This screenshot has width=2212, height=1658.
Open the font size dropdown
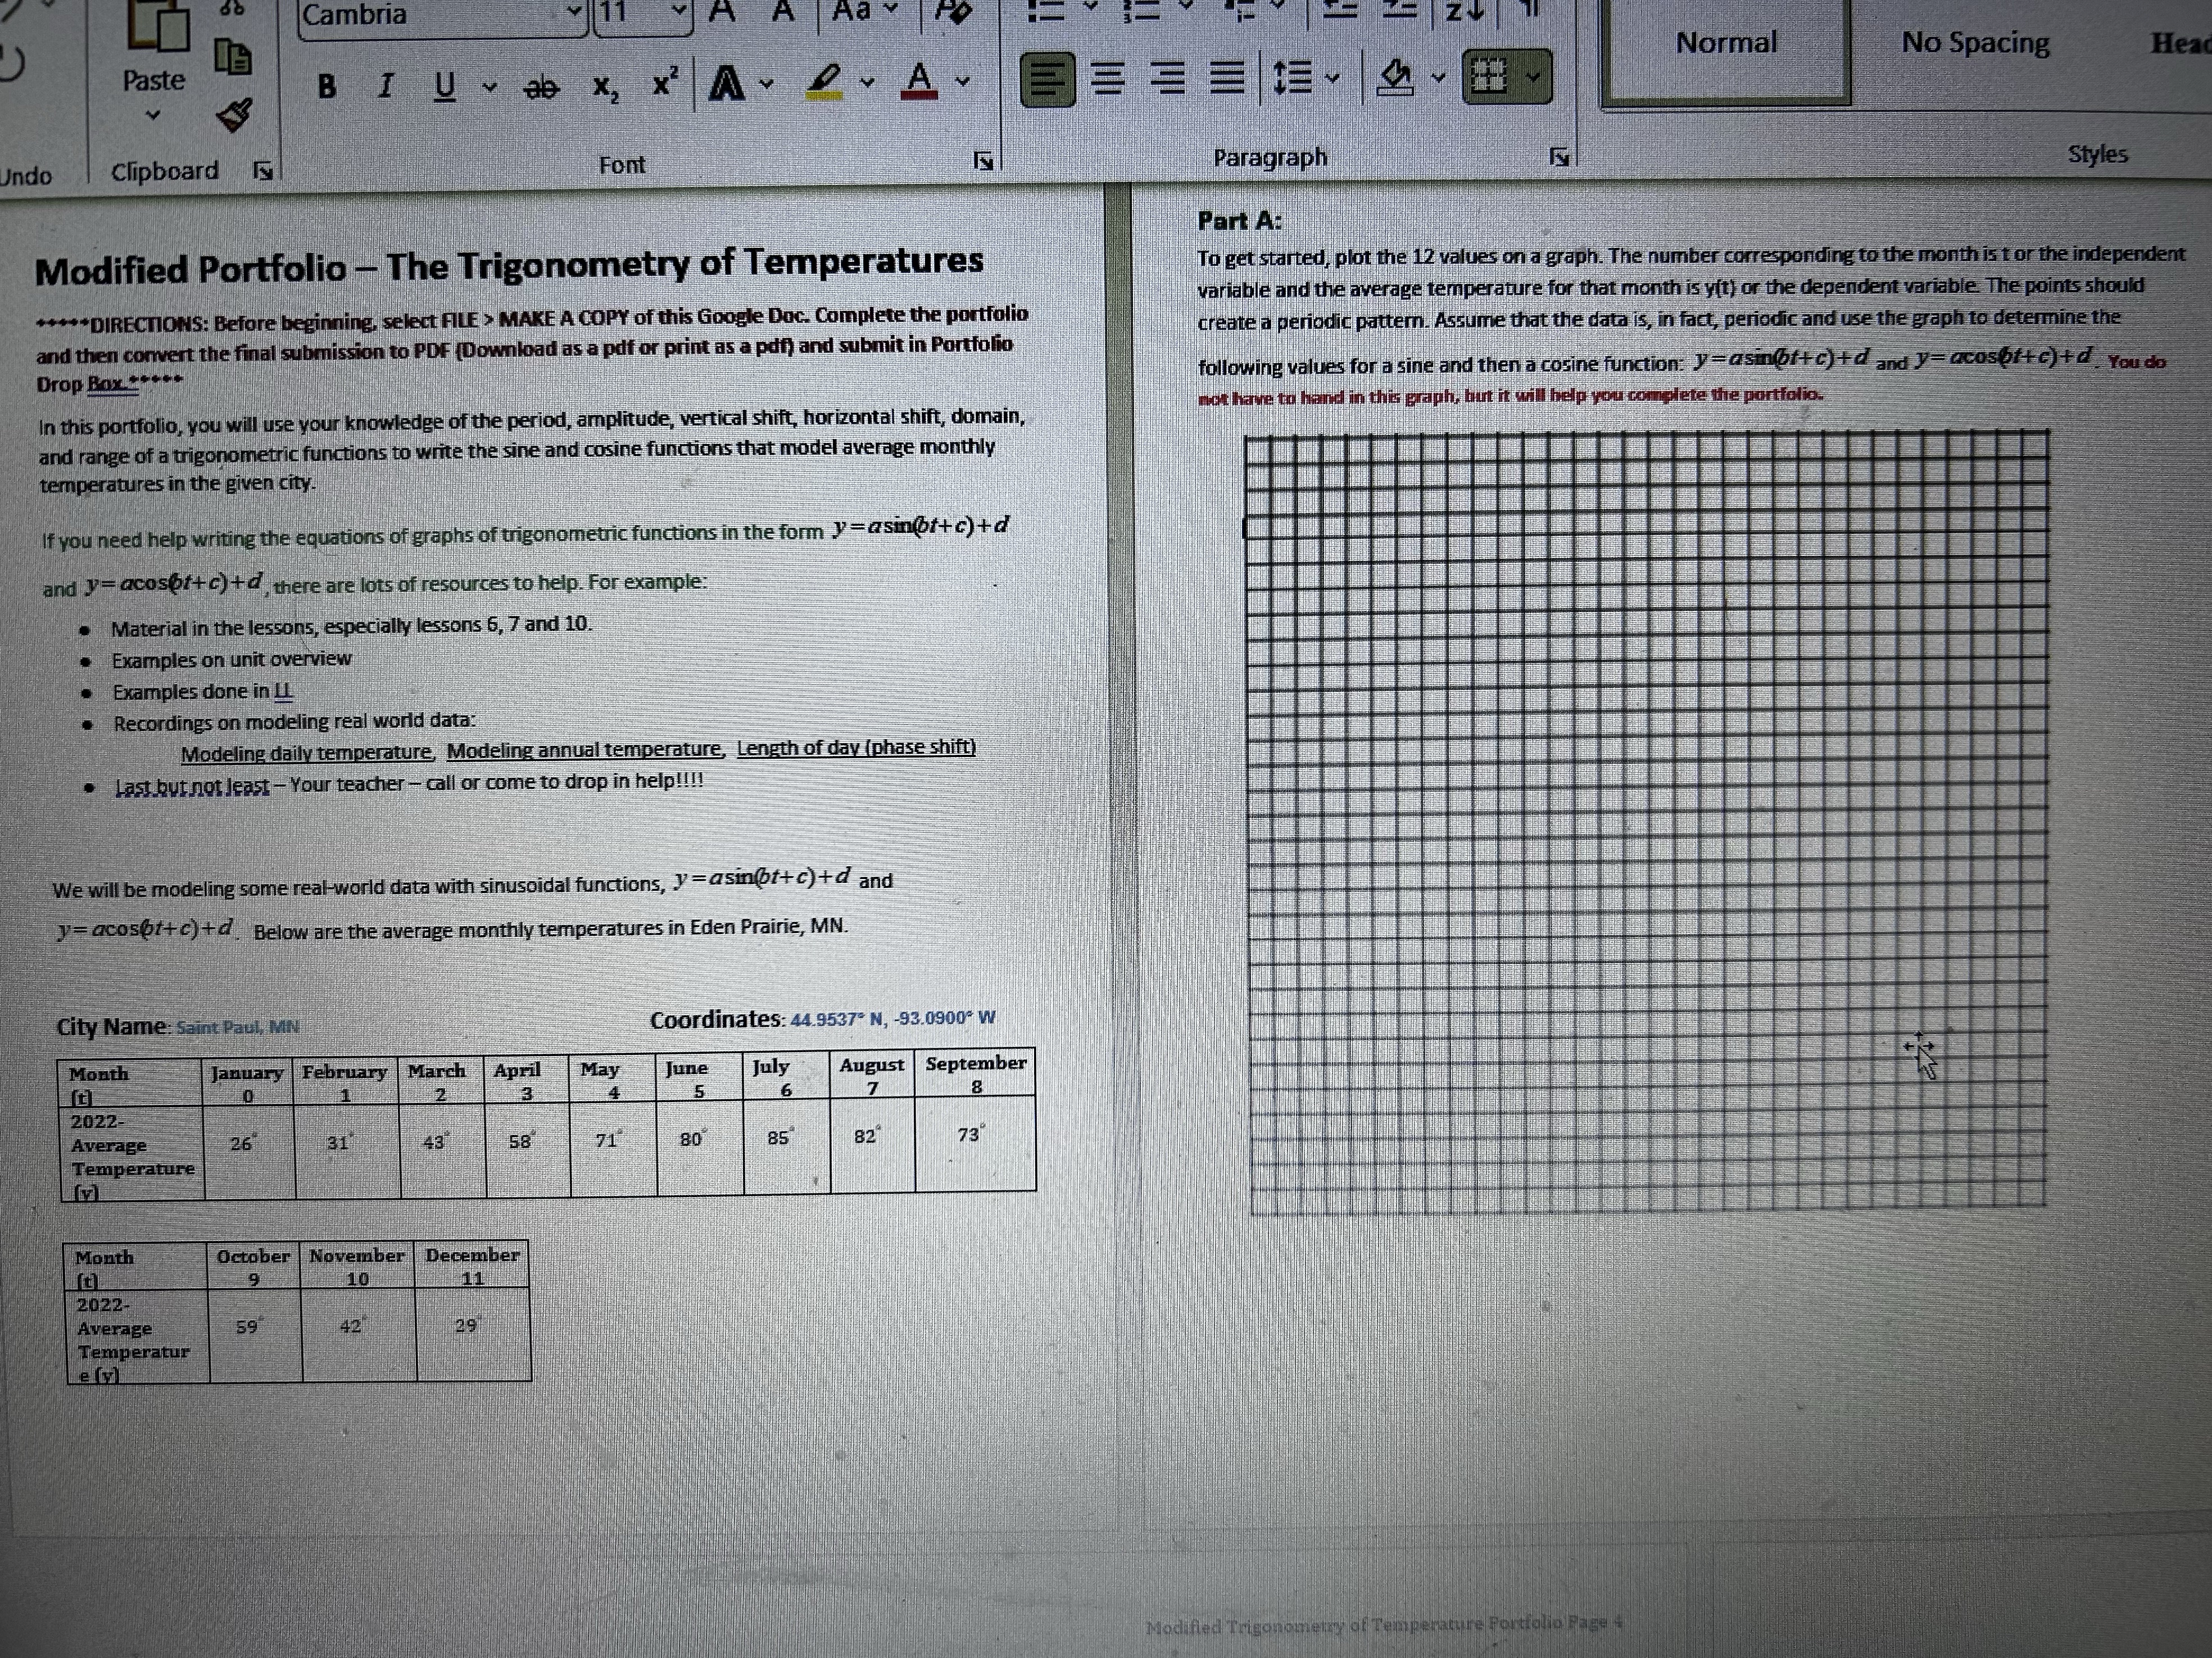tap(678, 12)
